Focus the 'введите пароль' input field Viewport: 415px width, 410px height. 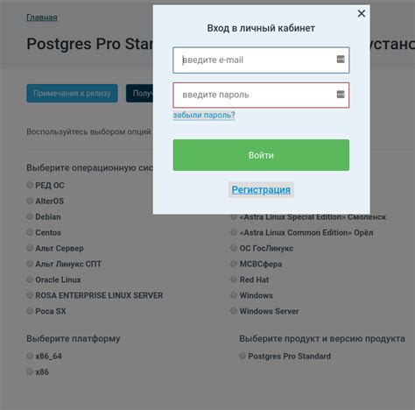(261, 95)
